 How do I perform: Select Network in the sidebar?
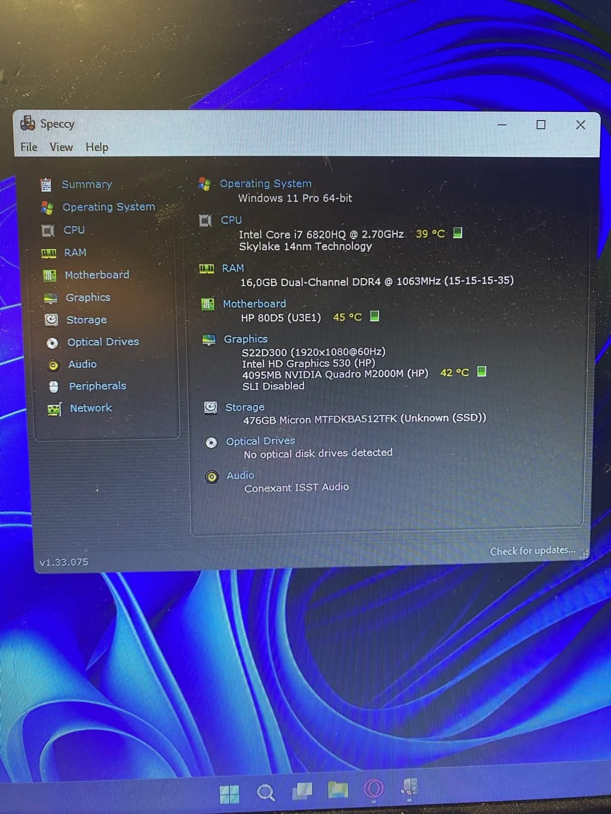click(x=91, y=408)
